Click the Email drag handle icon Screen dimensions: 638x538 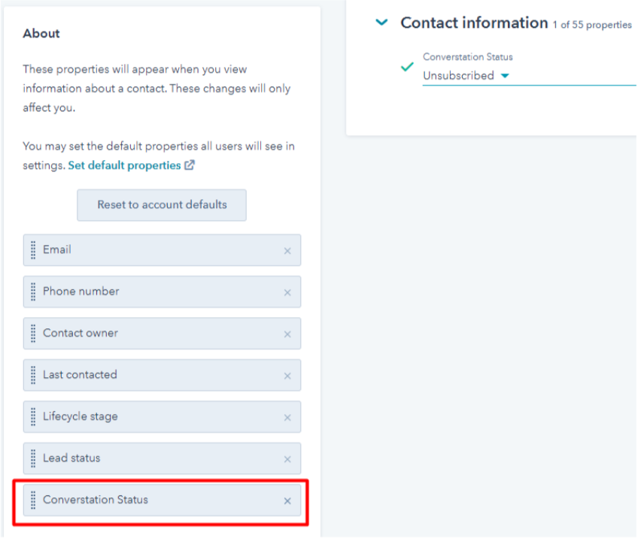pyautogui.click(x=33, y=250)
